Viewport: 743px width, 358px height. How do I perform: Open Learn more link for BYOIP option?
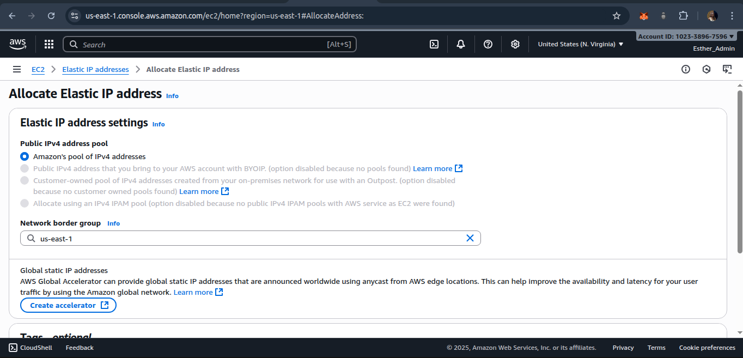click(437, 168)
